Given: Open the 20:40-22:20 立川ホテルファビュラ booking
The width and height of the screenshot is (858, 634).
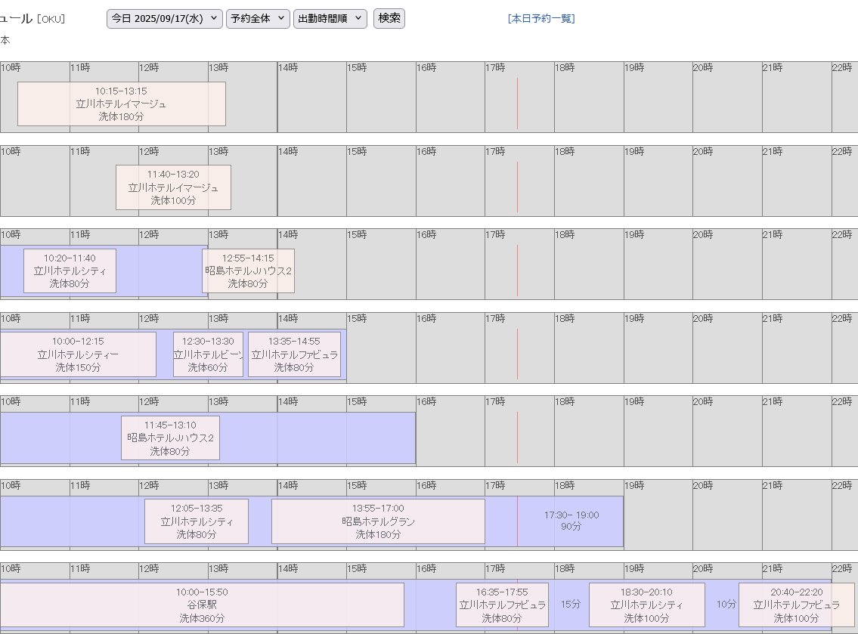Looking at the screenshot, I should (797, 605).
